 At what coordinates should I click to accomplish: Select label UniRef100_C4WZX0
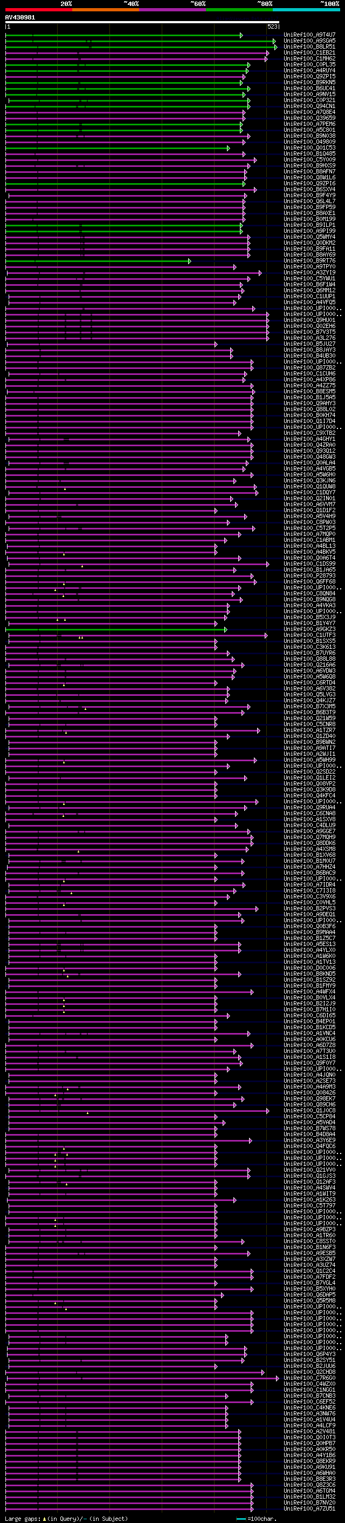pyautogui.click(x=309, y=1384)
